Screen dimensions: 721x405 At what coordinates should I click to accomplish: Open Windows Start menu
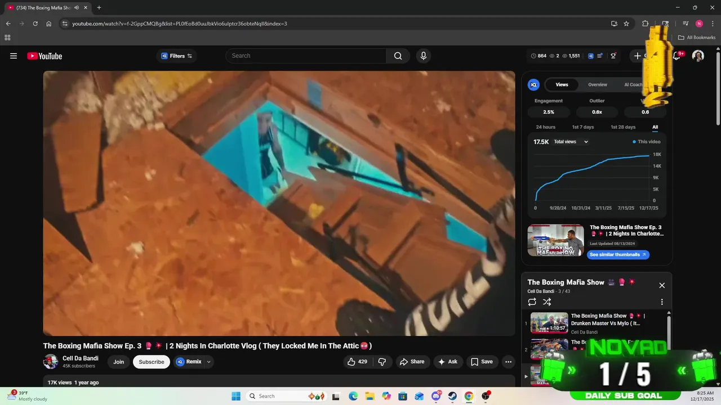pos(236,396)
